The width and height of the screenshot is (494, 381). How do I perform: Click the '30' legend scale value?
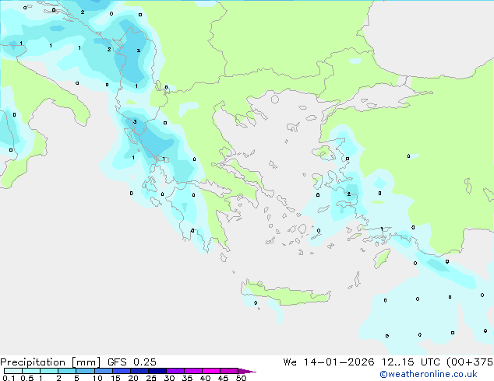pos(169,378)
